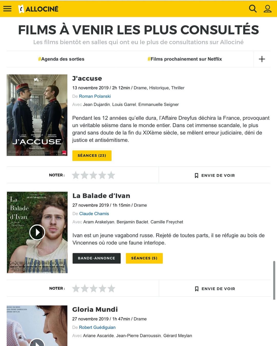Image resolution: width=277 pixels, height=346 pixels.
Task: Open J'accuse movie poster
Action: point(37,115)
